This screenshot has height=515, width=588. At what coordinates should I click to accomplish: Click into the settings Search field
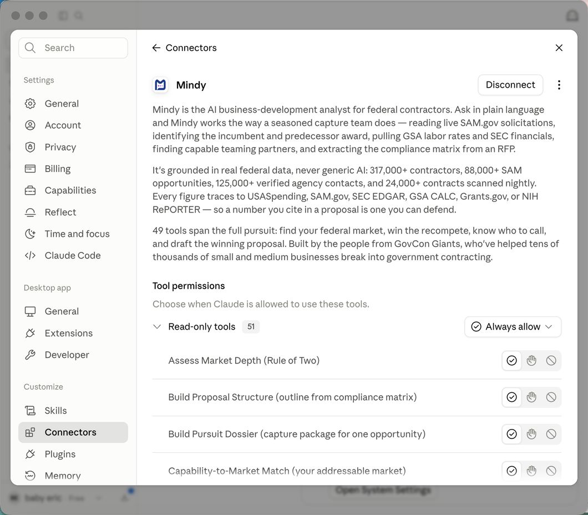pos(73,48)
